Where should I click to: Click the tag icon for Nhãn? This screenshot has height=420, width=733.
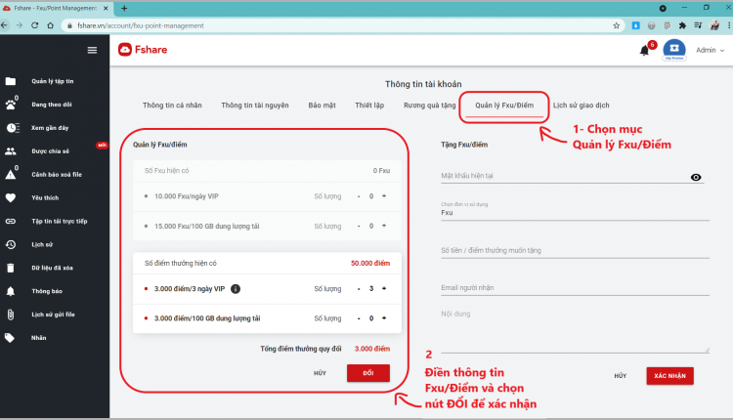click(x=10, y=338)
